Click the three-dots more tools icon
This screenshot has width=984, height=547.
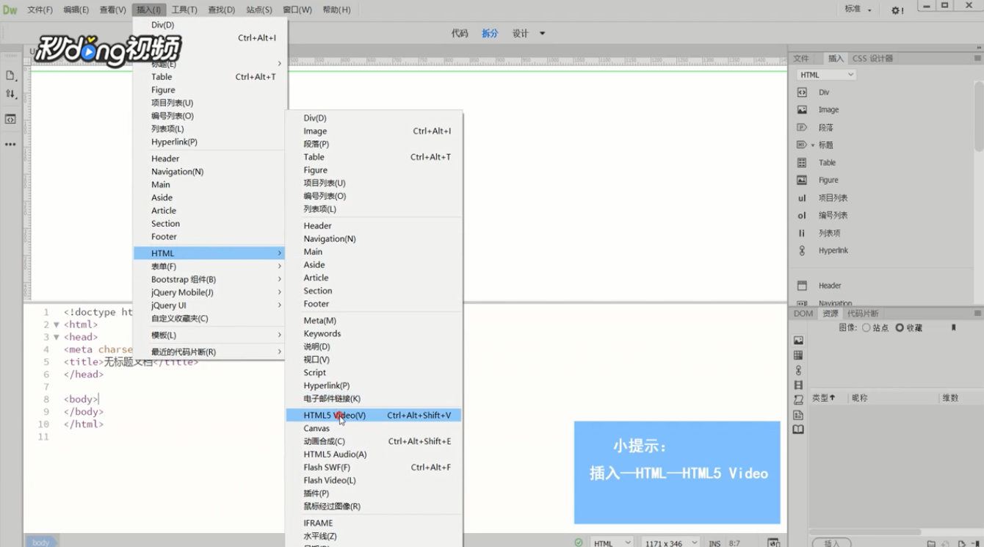click(10, 145)
